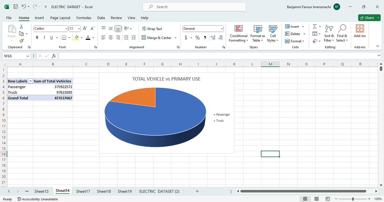Open the Insert ribbon tab

pyautogui.click(x=39, y=18)
